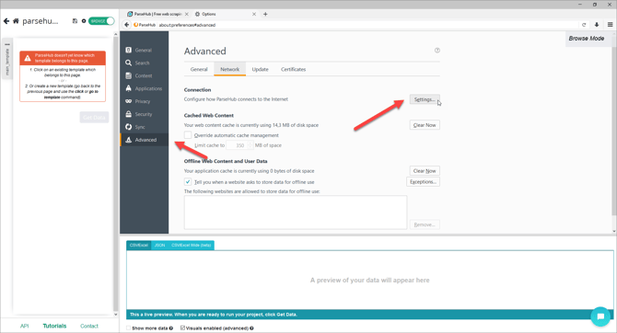617x333 pixels.
Task: Click the left panel vertical scrollbar
Action: tap(115, 174)
